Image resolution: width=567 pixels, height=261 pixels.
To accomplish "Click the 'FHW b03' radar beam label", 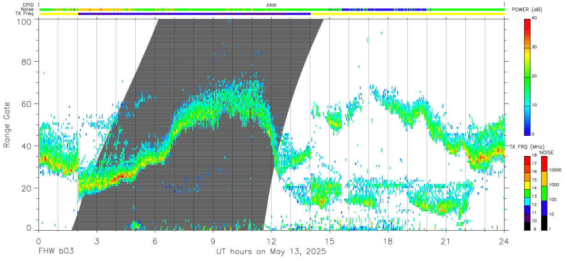I will coord(56,252).
